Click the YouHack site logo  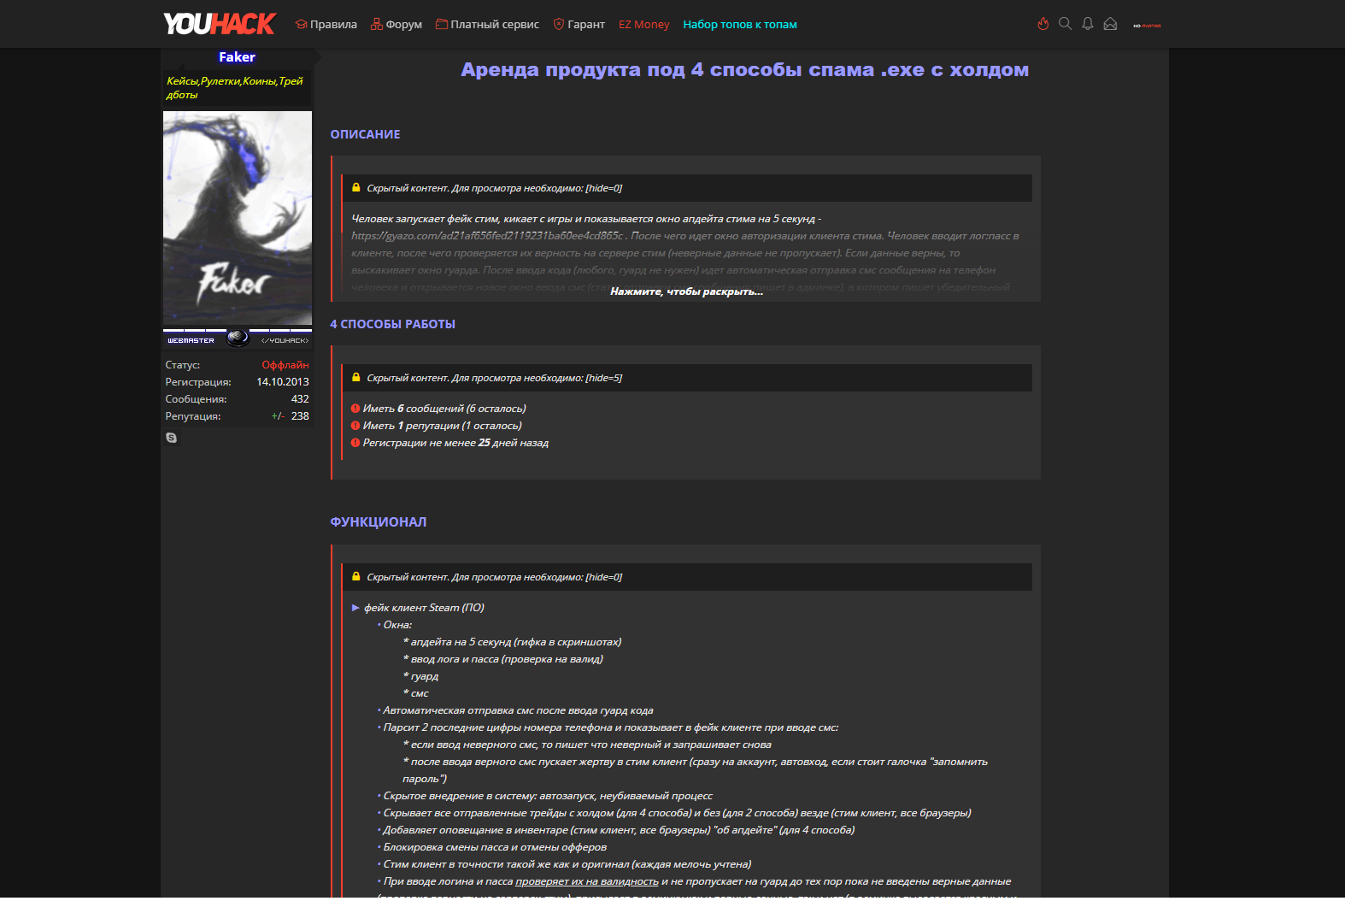pyautogui.click(x=220, y=24)
